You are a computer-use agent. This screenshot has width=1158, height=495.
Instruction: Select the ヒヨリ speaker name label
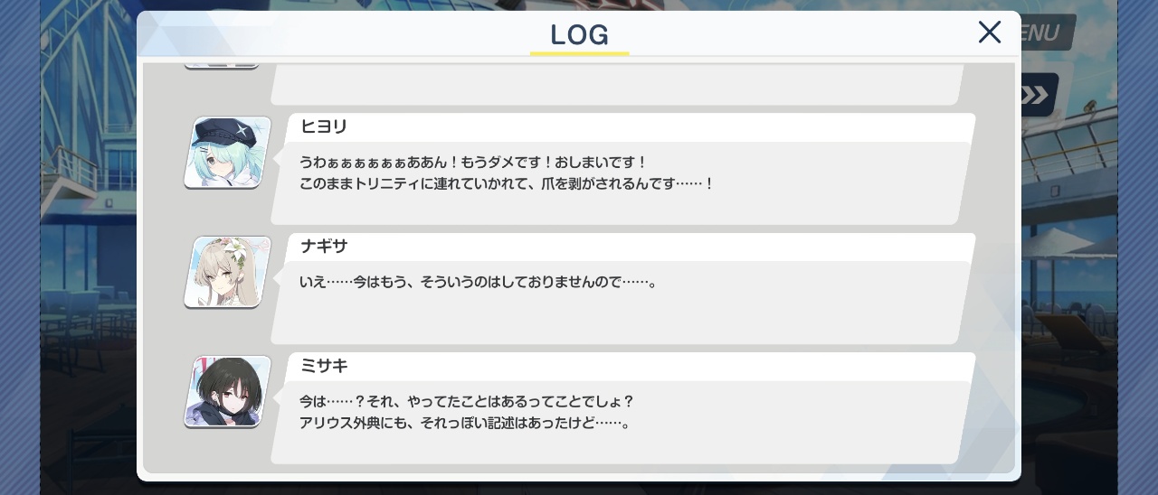[x=324, y=126]
